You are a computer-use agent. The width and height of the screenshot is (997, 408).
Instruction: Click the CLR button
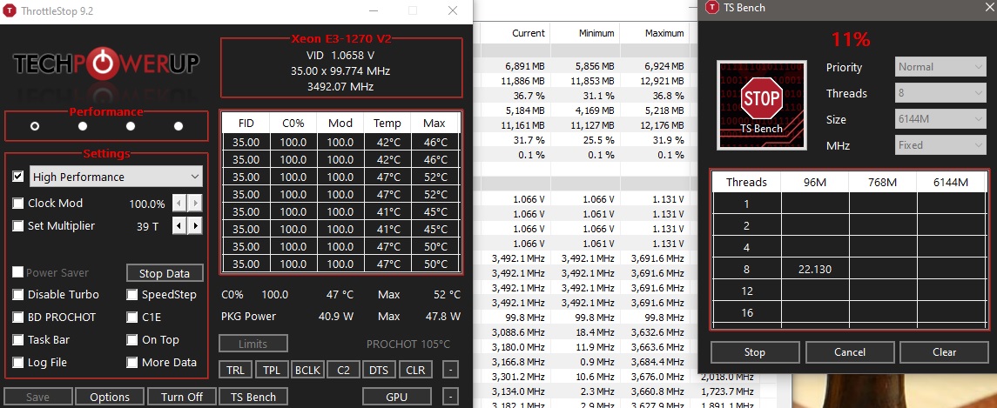click(x=415, y=370)
